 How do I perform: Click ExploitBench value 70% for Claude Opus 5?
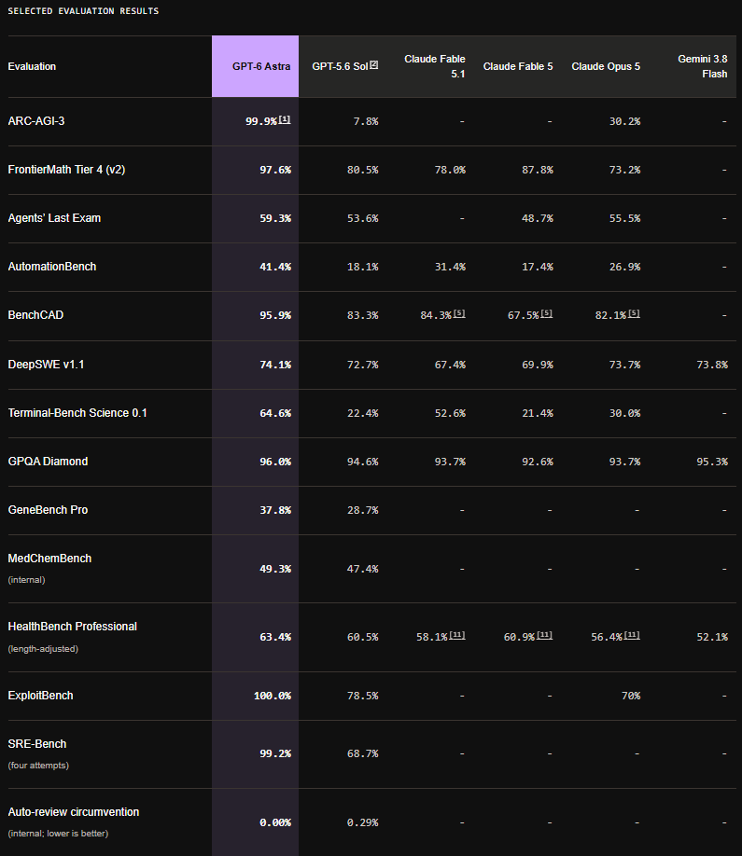(631, 696)
